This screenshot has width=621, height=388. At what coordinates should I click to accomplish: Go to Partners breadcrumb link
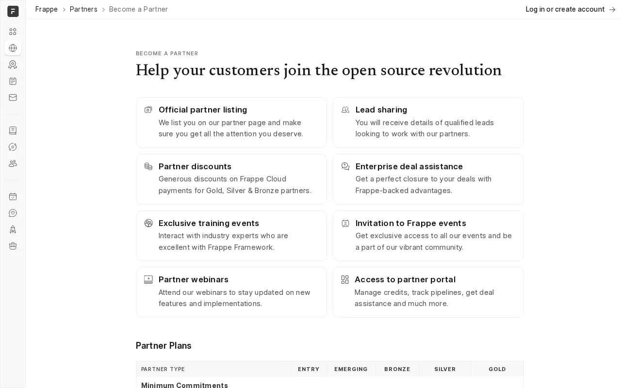[x=83, y=9]
